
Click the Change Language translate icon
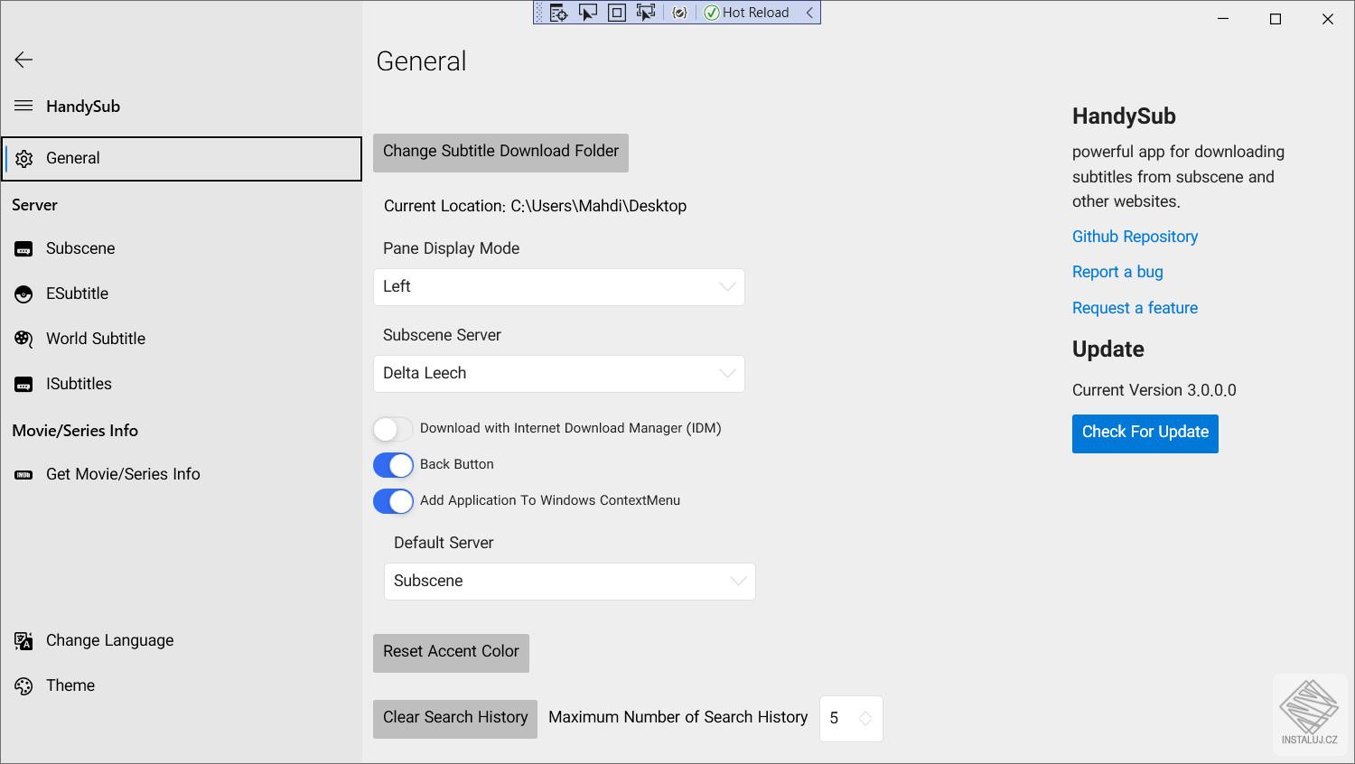(23, 641)
